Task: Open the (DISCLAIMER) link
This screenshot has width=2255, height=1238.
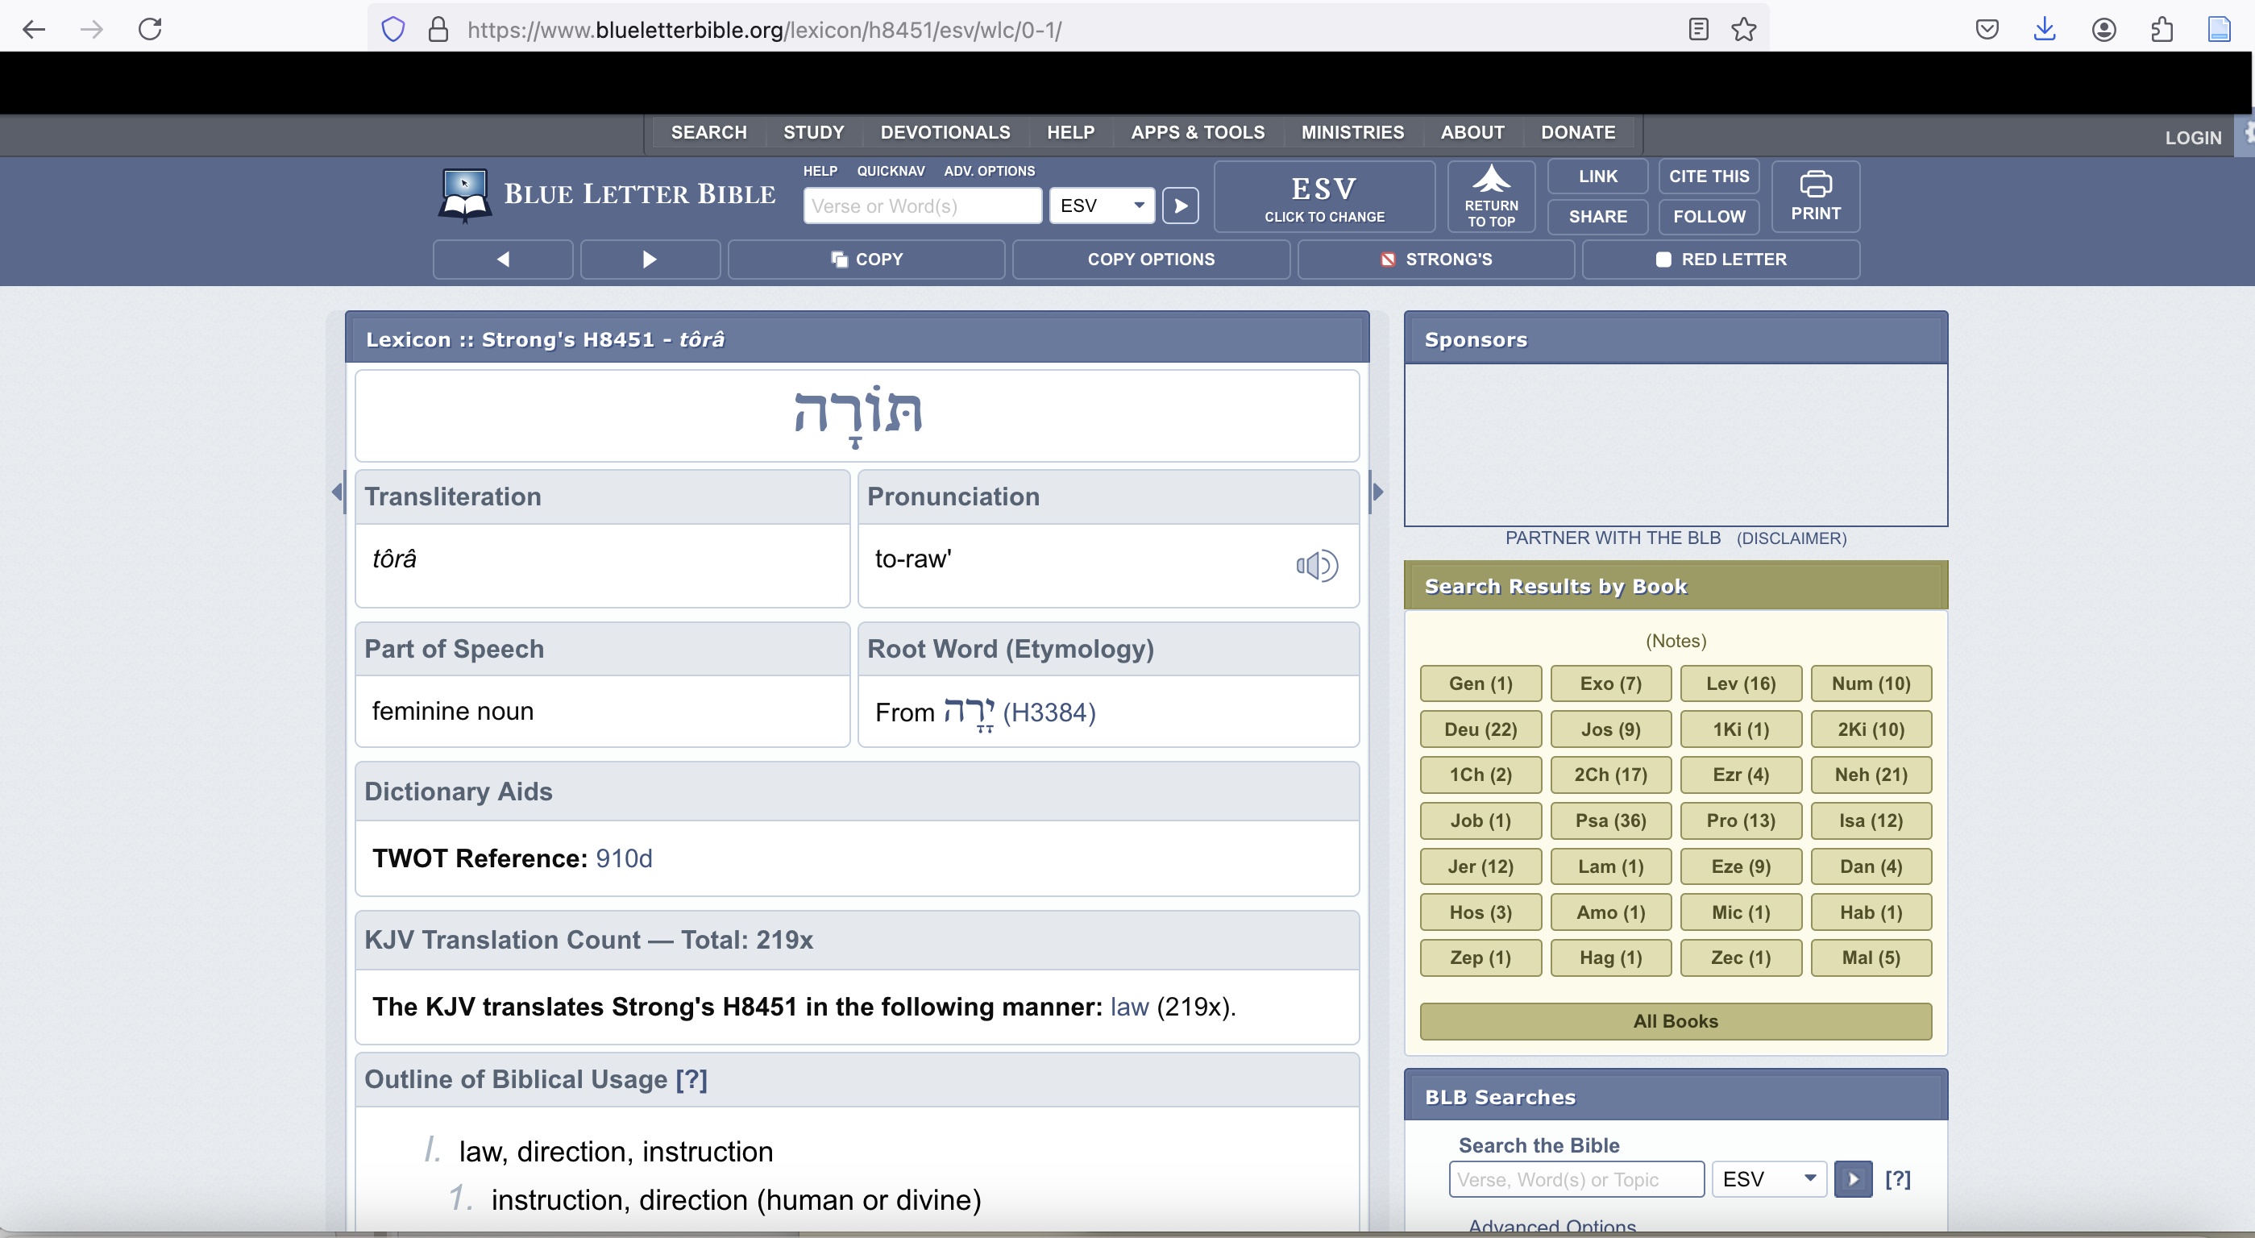Action: click(1791, 538)
